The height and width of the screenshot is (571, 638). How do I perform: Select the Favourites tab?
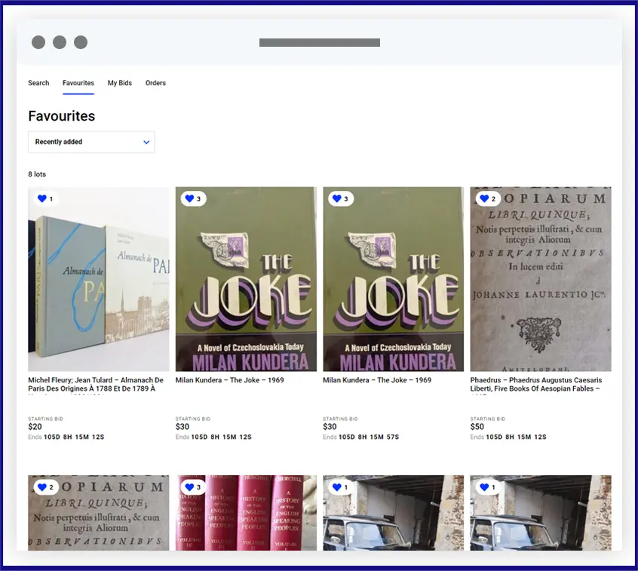pyautogui.click(x=78, y=83)
